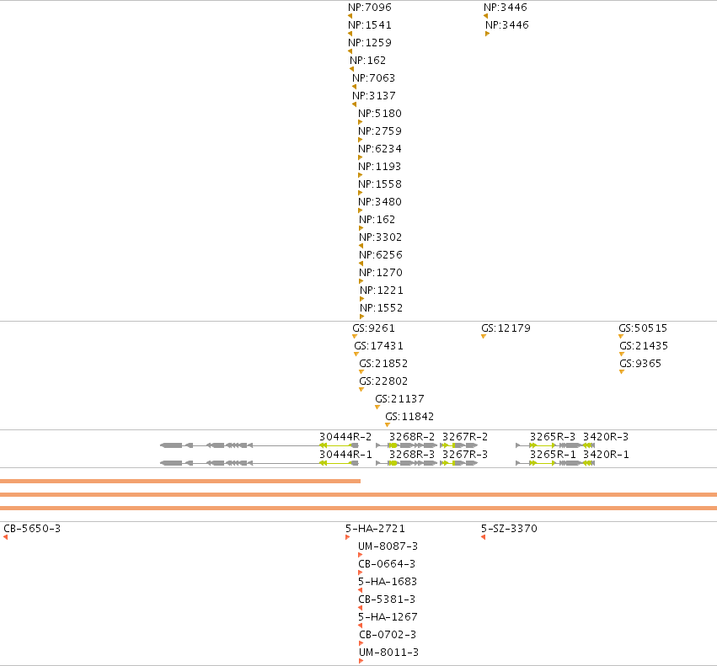
Task: Select the NP:1221 label
Action: point(382,290)
